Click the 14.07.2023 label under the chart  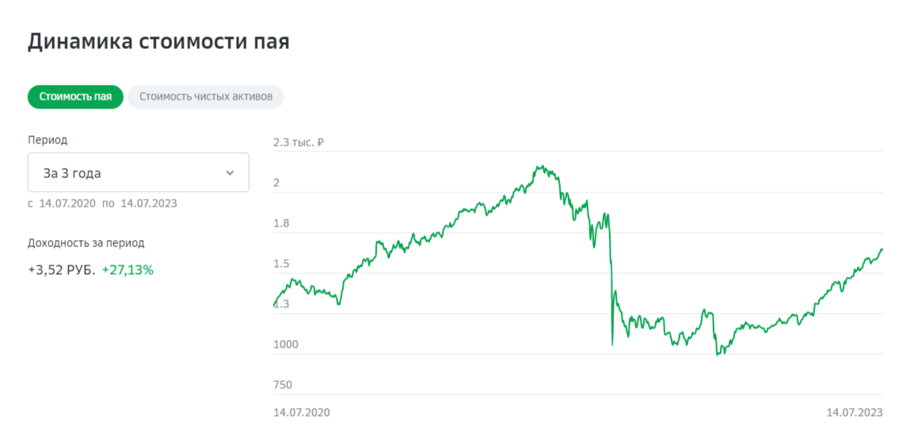coord(854,413)
